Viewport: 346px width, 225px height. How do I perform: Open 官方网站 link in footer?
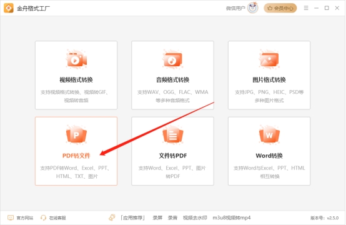click(x=25, y=218)
